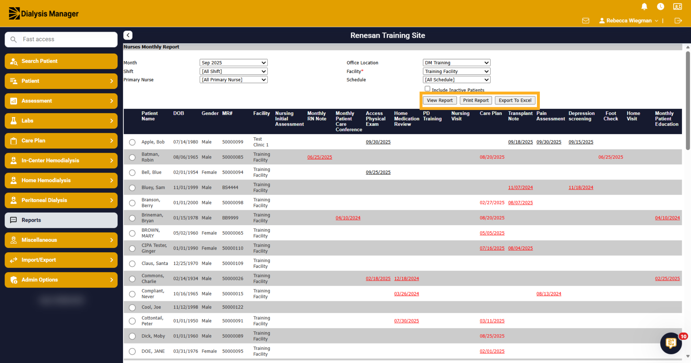
Task: Click the scrollbar down arrow
Action: point(688,356)
